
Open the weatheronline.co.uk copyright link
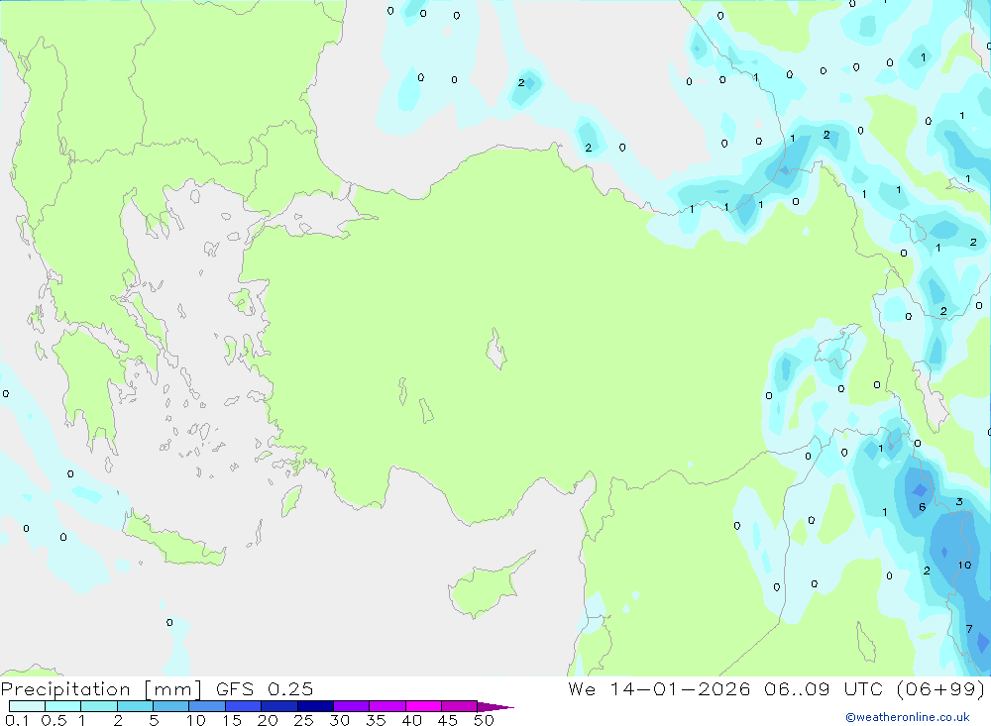(x=907, y=717)
